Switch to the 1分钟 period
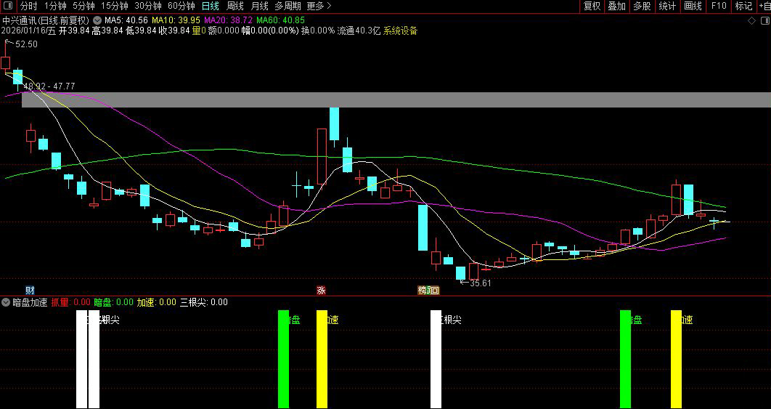Image resolution: width=771 pixels, height=409 pixels. tap(55, 6)
